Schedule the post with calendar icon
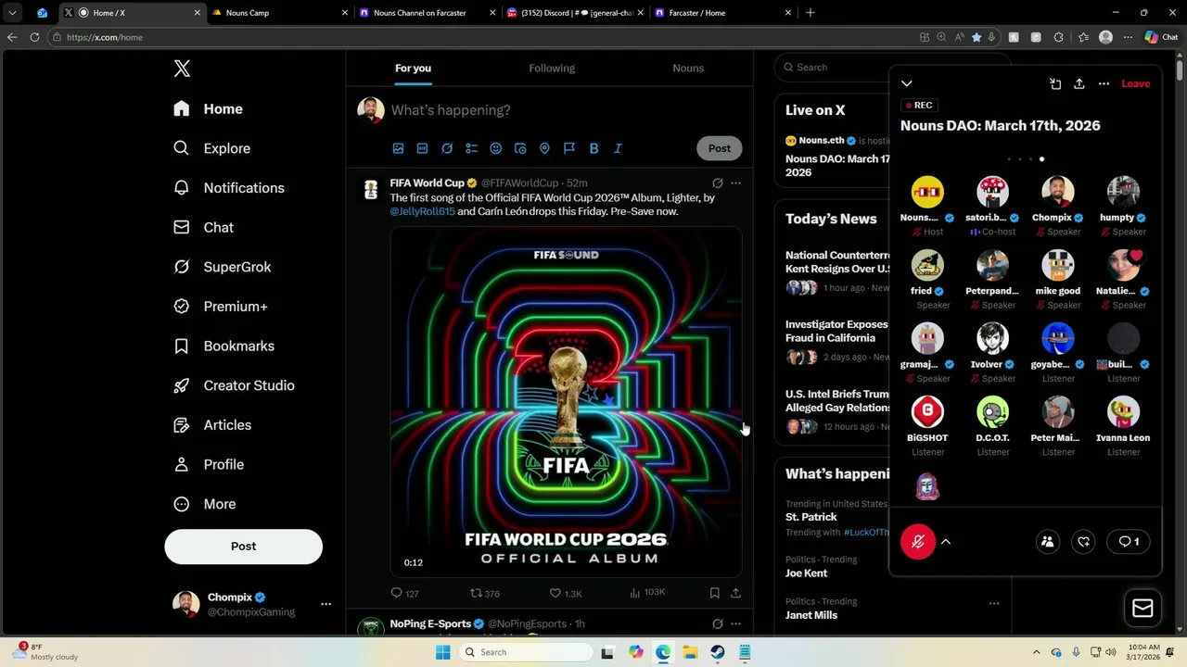Image resolution: width=1187 pixels, height=667 pixels. [520, 148]
